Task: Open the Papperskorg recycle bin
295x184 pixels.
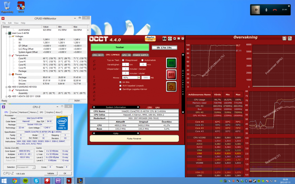Action: (7, 7)
